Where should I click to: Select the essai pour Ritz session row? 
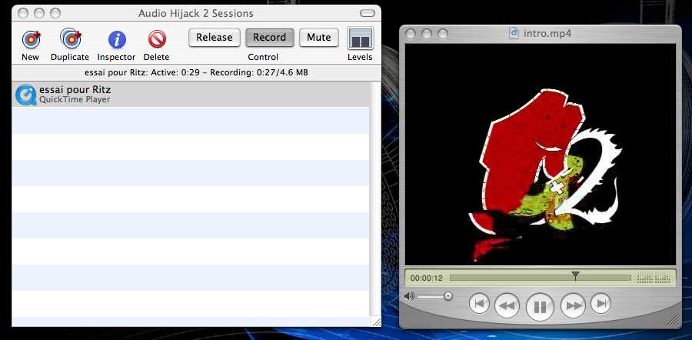click(x=190, y=94)
